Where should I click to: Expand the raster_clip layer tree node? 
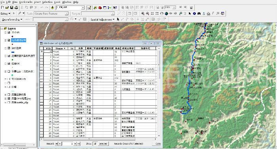pos(6,102)
